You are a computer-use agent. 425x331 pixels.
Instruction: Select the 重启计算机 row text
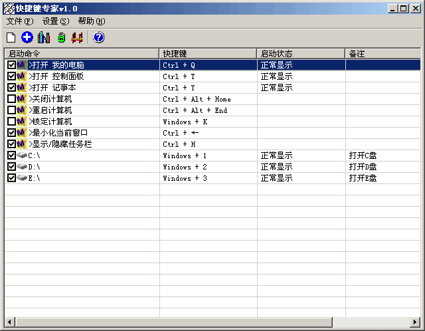click(50, 110)
